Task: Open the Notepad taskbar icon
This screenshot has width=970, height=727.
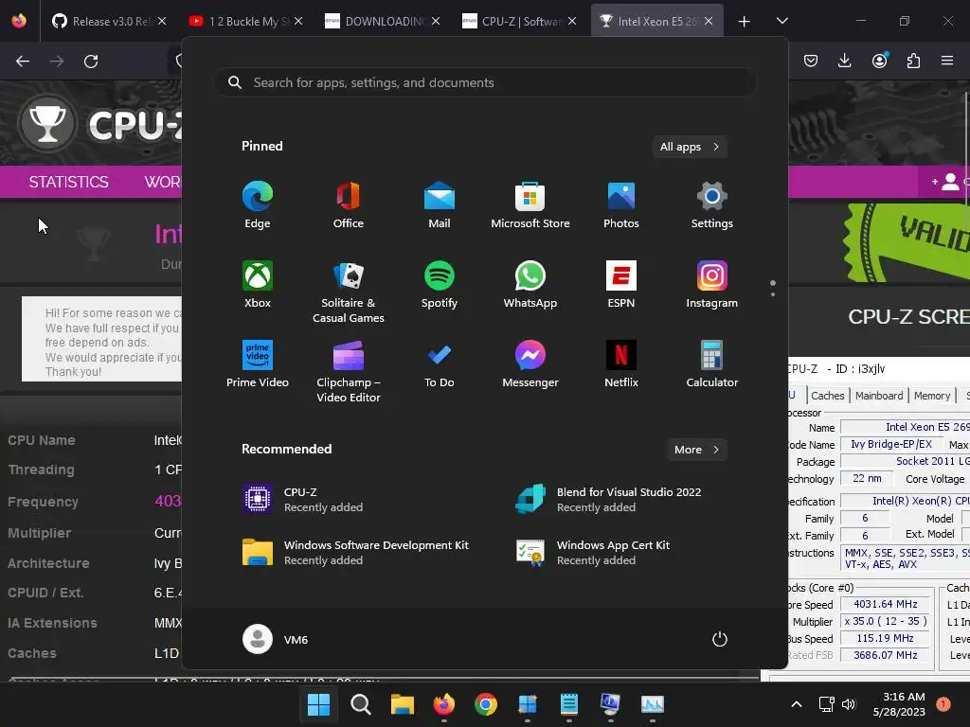Action: click(569, 704)
